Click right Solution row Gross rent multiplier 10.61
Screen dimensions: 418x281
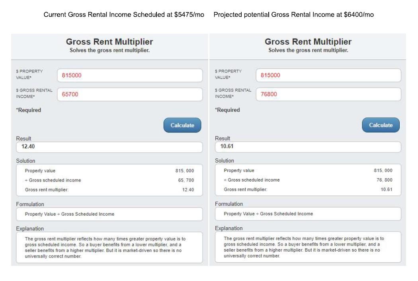pyautogui.click(x=308, y=189)
